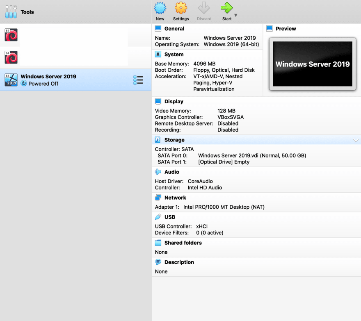Click the Windows Server 2019.vdi disk entry
This screenshot has height=321, width=361.
click(x=252, y=155)
